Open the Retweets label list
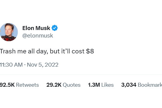This screenshot has width=162, height=108. (27, 85)
